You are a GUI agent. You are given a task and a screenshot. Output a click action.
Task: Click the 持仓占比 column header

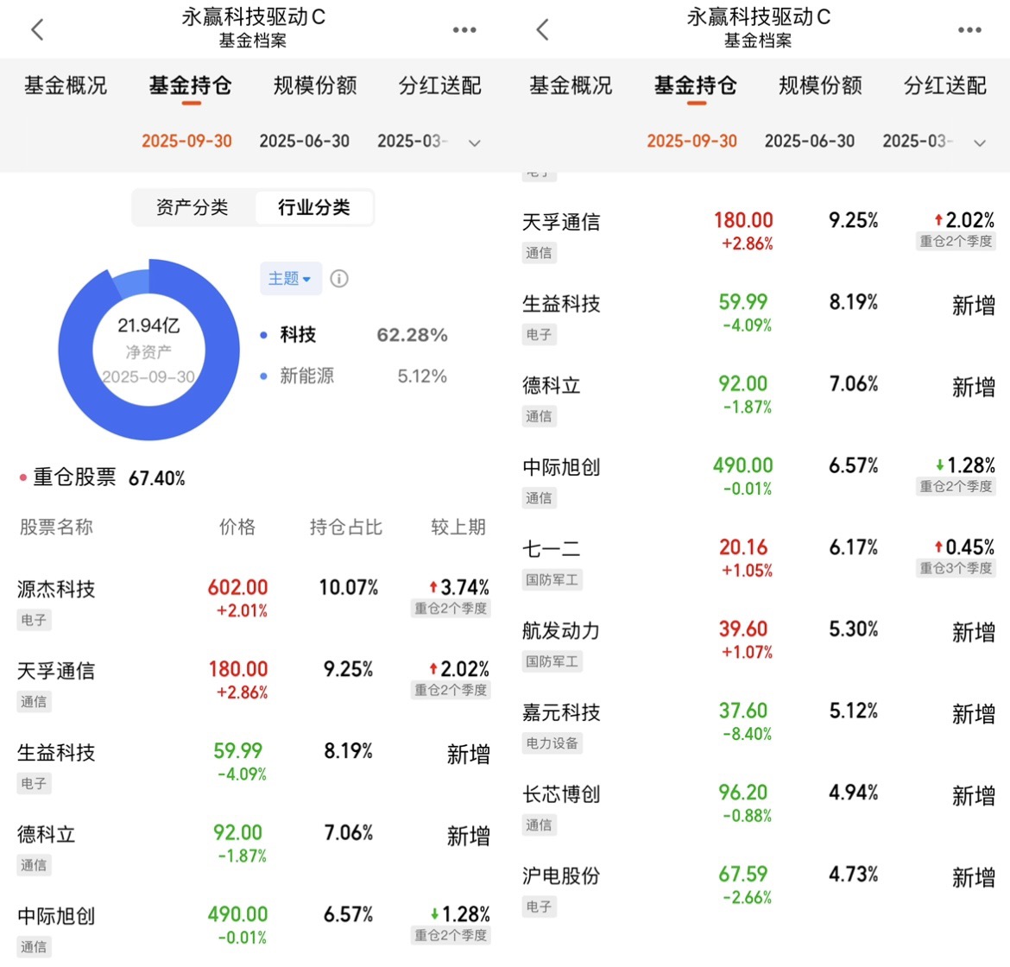346,527
